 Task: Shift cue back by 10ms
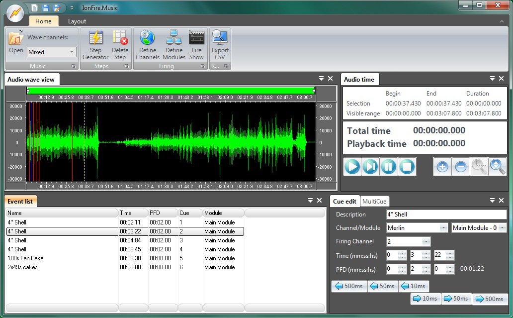[414, 286]
